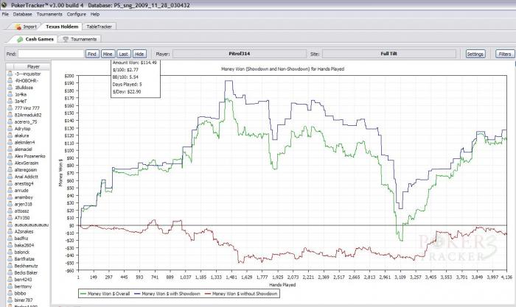The width and height of the screenshot is (516, 307).
Task: Click the player icon beside ansimboy
Action: pyautogui.click(x=10, y=197)
